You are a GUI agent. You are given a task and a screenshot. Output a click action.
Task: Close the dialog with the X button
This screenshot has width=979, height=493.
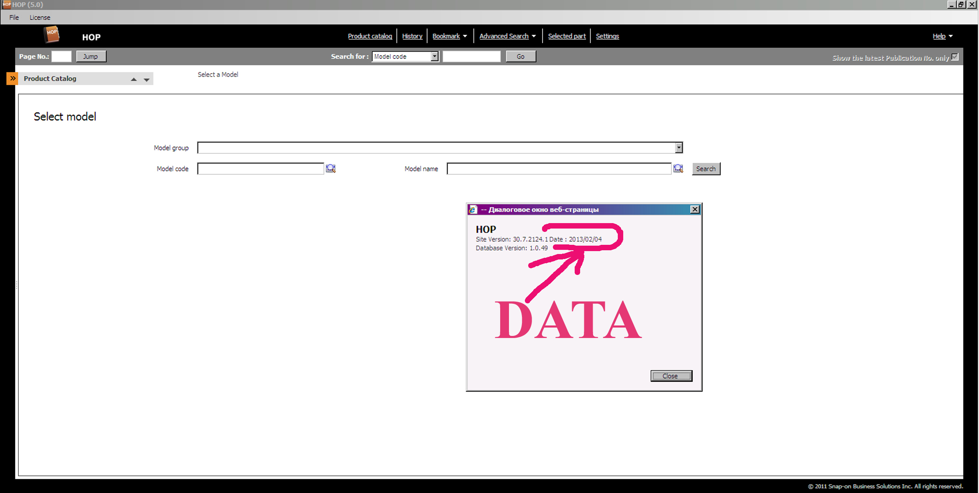click(x=695, y=209)
